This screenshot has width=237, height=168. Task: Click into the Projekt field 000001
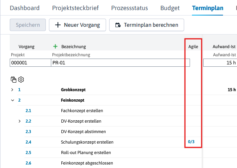[x=30, y=62]
